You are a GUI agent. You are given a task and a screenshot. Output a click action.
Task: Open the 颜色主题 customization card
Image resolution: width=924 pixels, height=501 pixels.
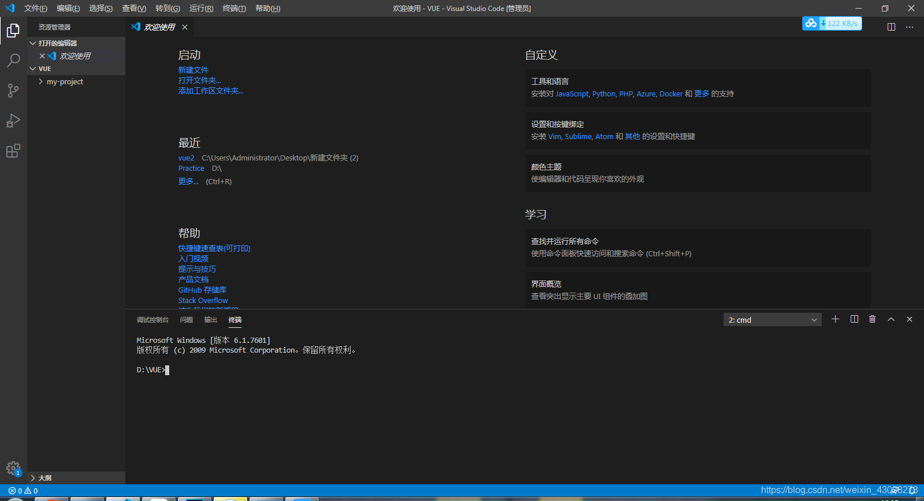coord(698,173)
